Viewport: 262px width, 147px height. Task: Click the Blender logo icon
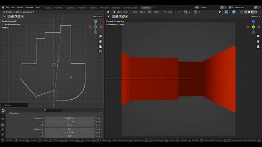coord(3,7)
